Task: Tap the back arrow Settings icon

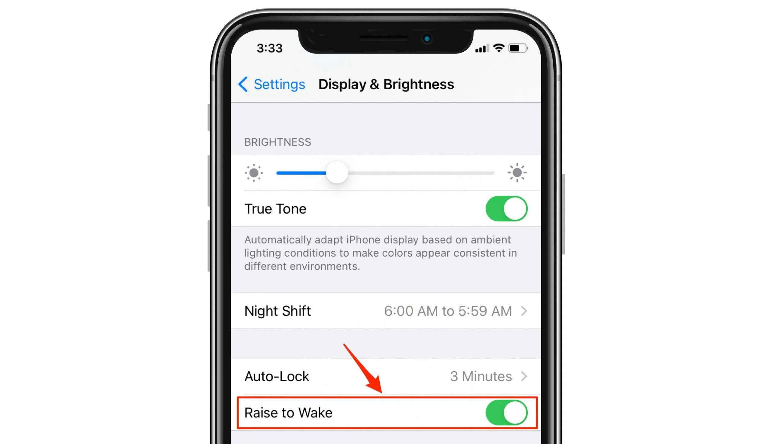Action: coord(245,84)
